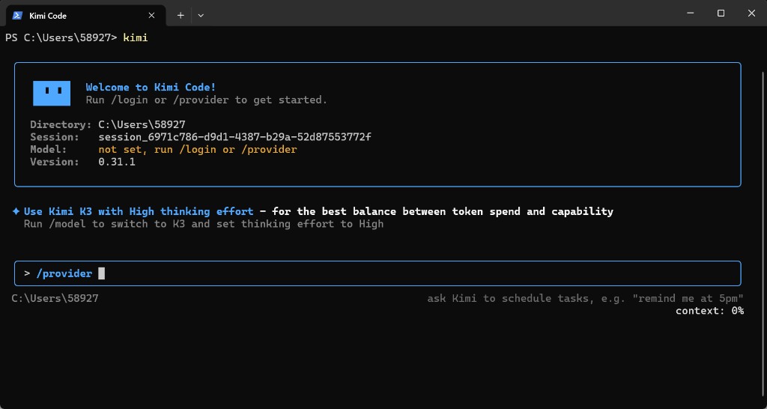Image resolution: width=767 pixels, height=409 pixels.
Task: Click the 'PS C:\Users\58927>' prompt text
Action: (61, 37)
